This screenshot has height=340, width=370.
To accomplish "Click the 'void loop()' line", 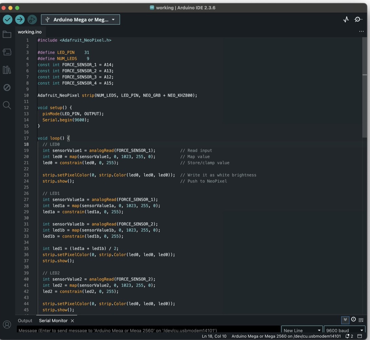I will pyautogui.click(x=54, y=138).
